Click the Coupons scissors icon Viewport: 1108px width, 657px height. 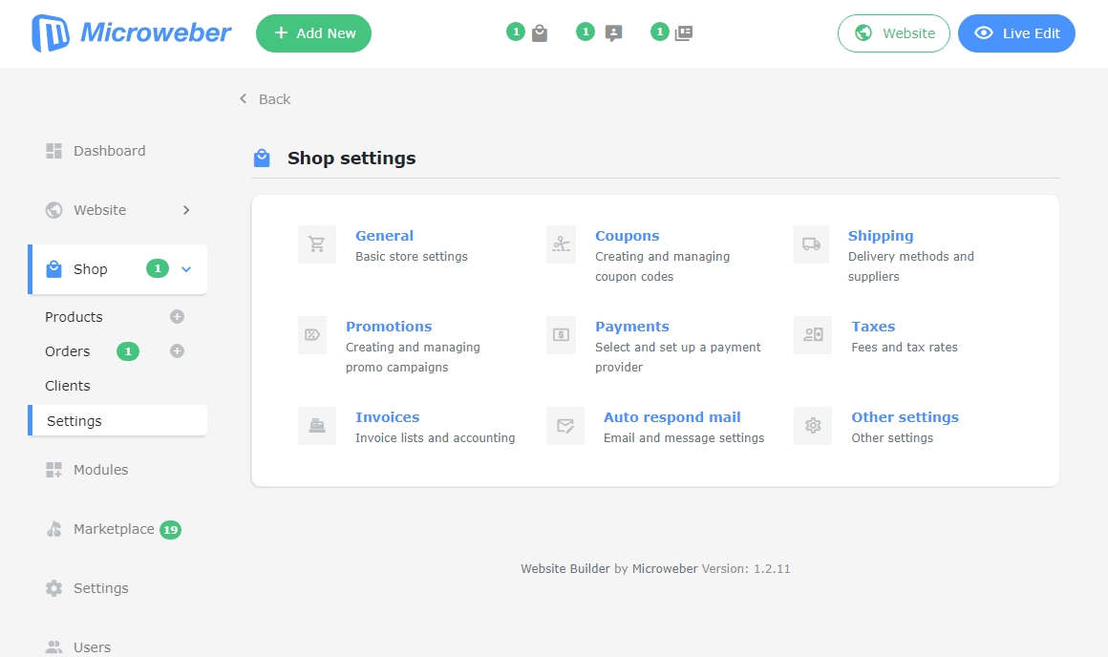click(561, 244)
